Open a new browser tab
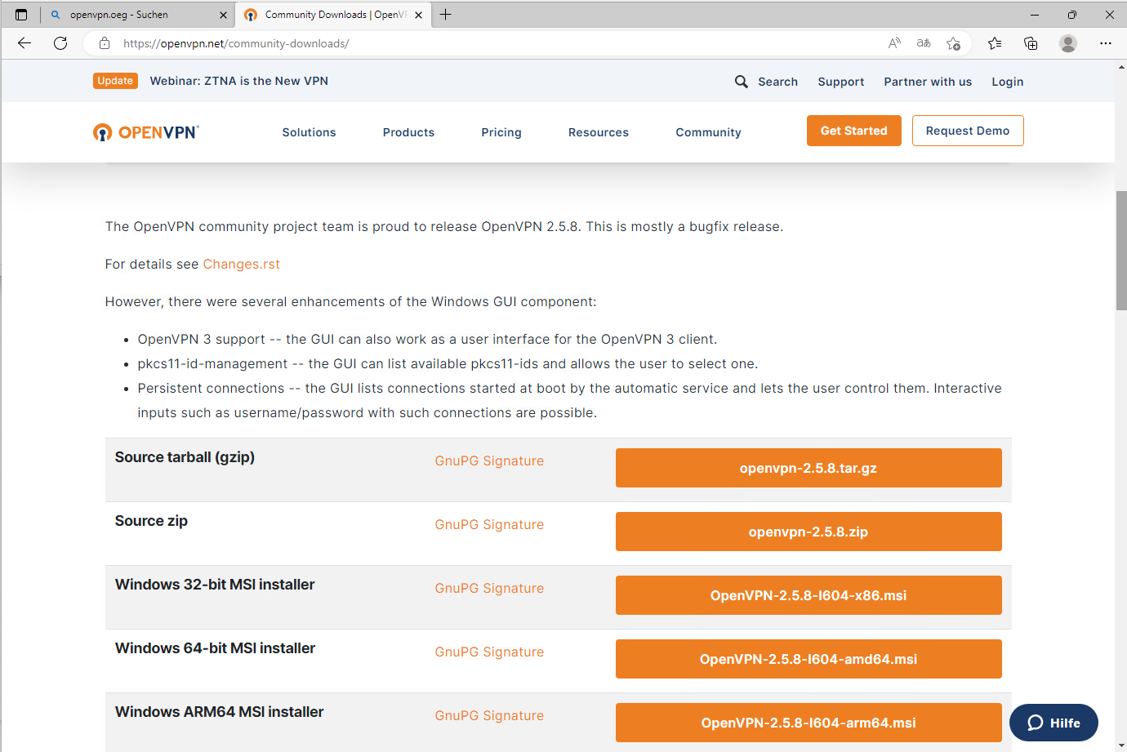1127x752 pixels. pyautogui.click(x=445, y=15)
